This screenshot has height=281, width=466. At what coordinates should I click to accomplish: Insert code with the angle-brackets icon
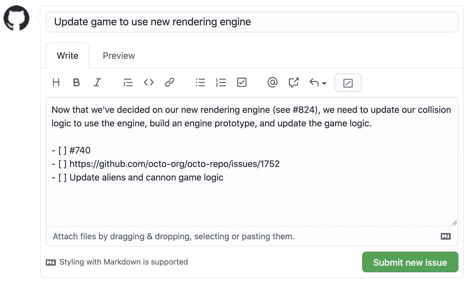coord(149,83)
